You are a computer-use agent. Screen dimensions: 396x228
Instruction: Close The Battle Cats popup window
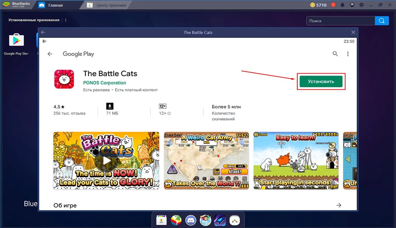[x=353, y=32]
